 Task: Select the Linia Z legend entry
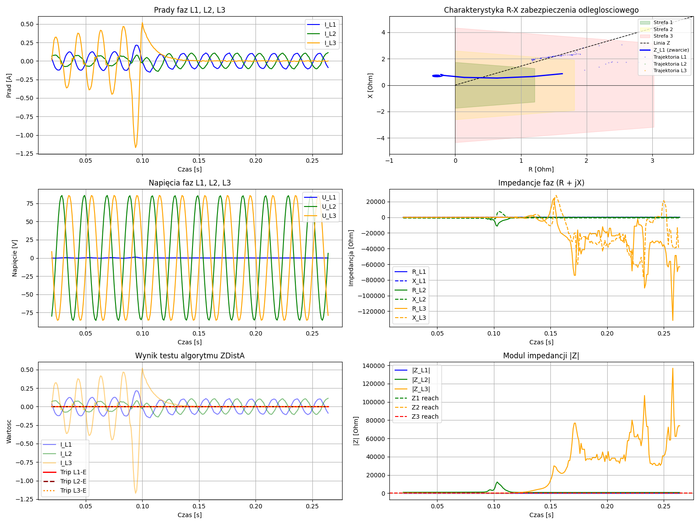point(661,43)
